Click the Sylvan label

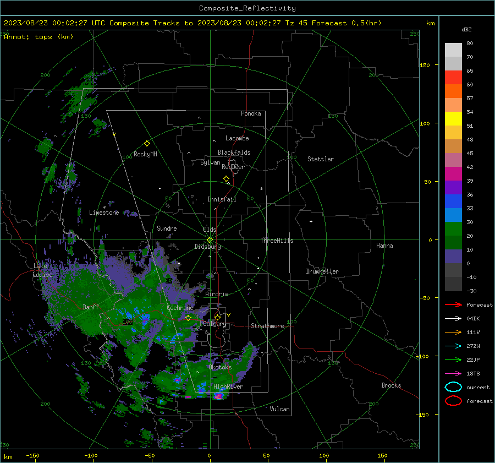click(210, 162)
